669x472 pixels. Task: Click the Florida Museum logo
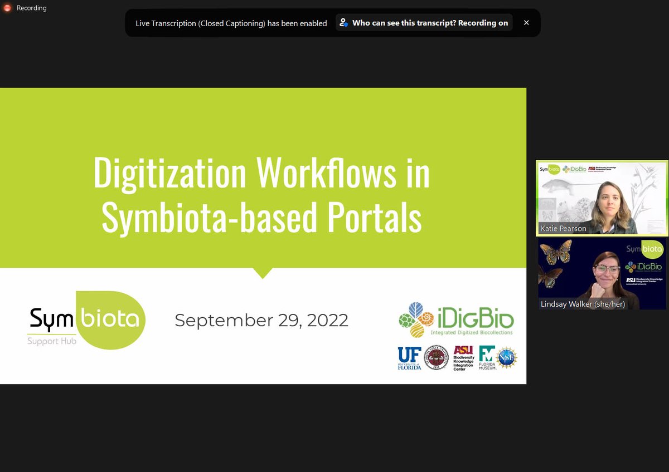click(x=487, y=358)
